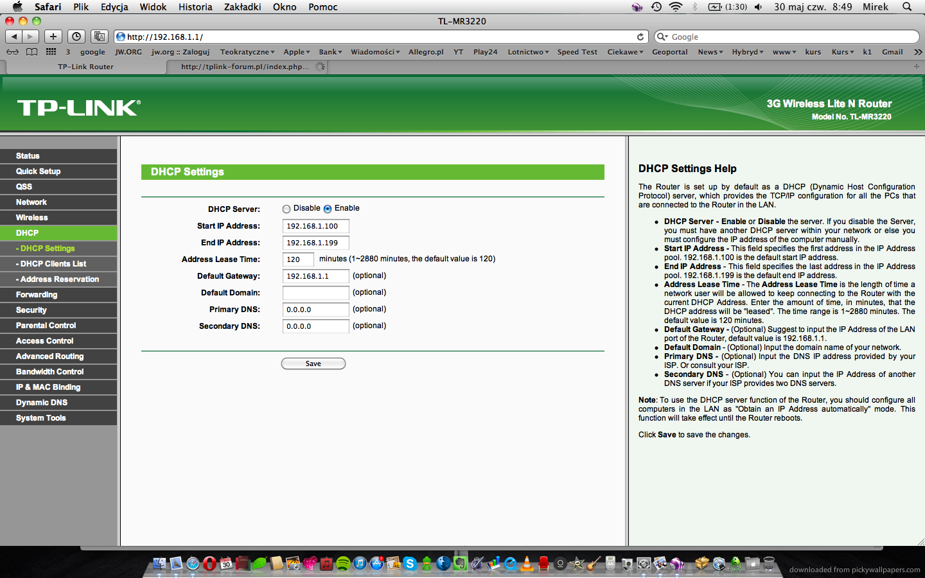Open the App Store Dock icon
Screen dimensions: 925x578
coord(376,563)
